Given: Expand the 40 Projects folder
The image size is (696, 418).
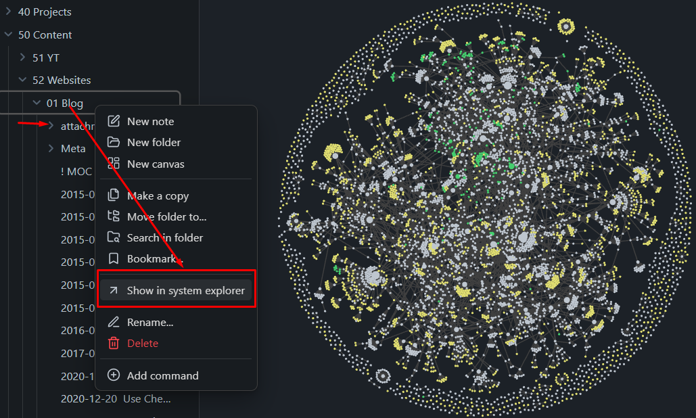Looking at the screenshot, I should (x=8, y=11).
